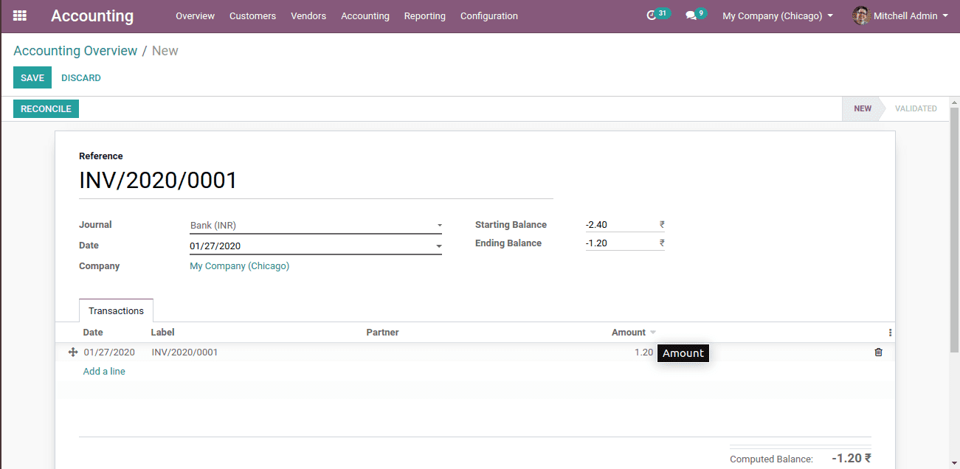Open the Configuration menu
This screenshot has width=960, height=469.
click(x=489, y=15)
